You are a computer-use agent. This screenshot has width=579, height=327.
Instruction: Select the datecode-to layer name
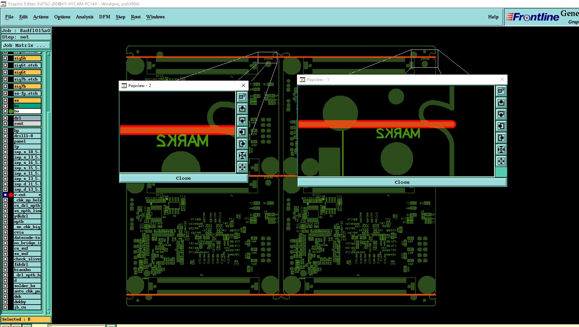(x=27, y=238)
